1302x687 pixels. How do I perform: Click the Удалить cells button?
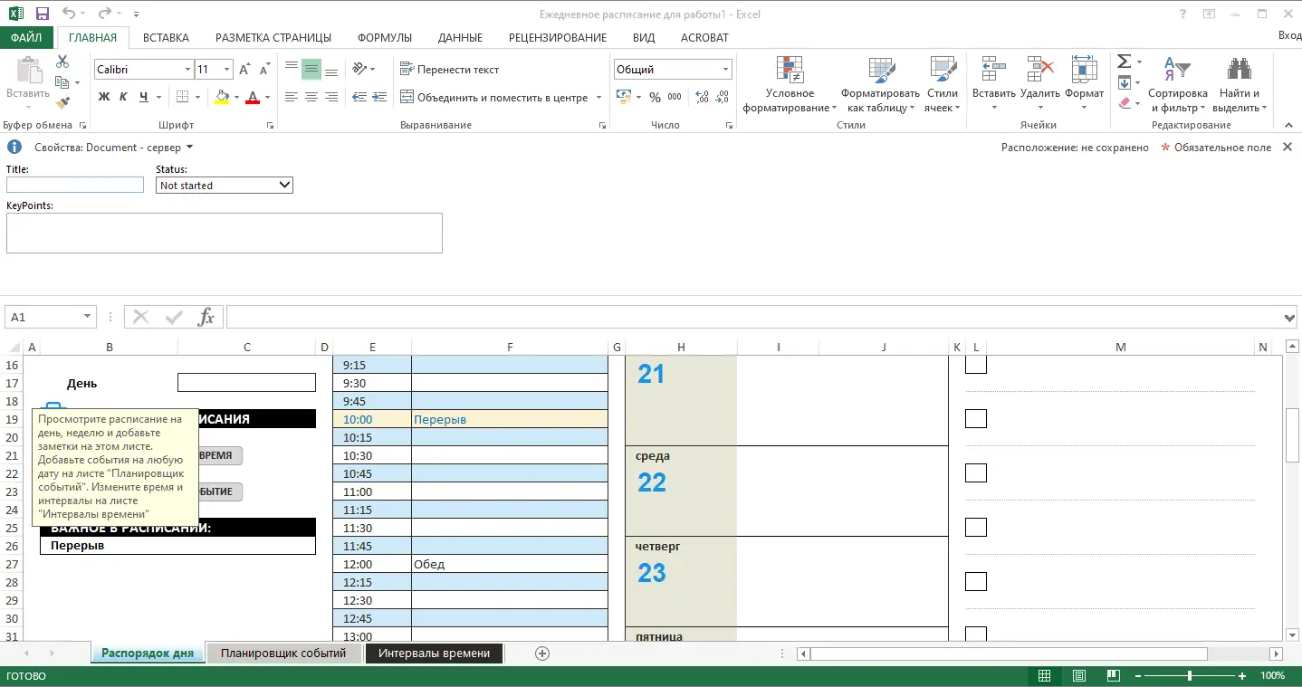(x=1039, y=85)
